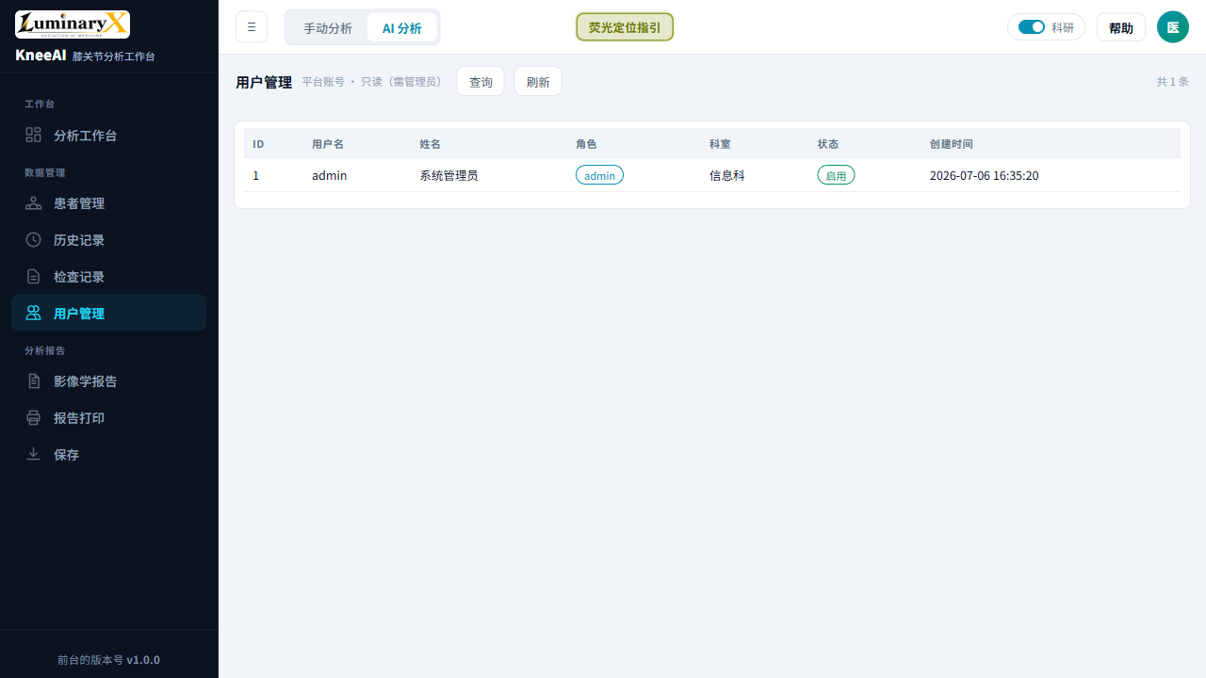Click the 荧光定位指引 button
The width and height of the screenshot is (1206, 678).
tap(625, 27)
